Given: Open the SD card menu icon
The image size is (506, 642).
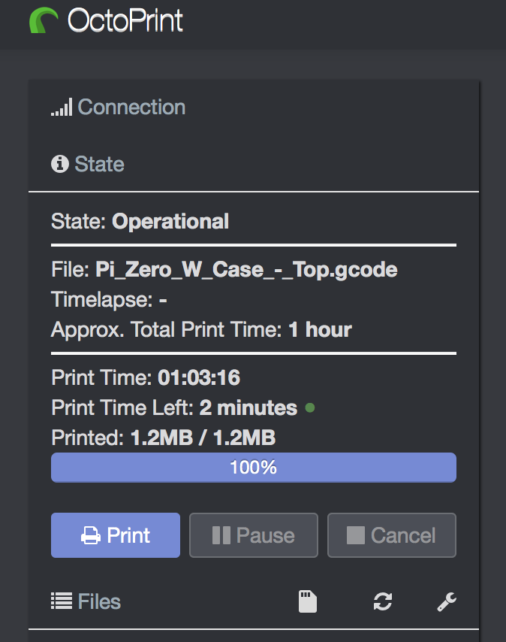Looking at the screenshot, I should tap(308, 601).
